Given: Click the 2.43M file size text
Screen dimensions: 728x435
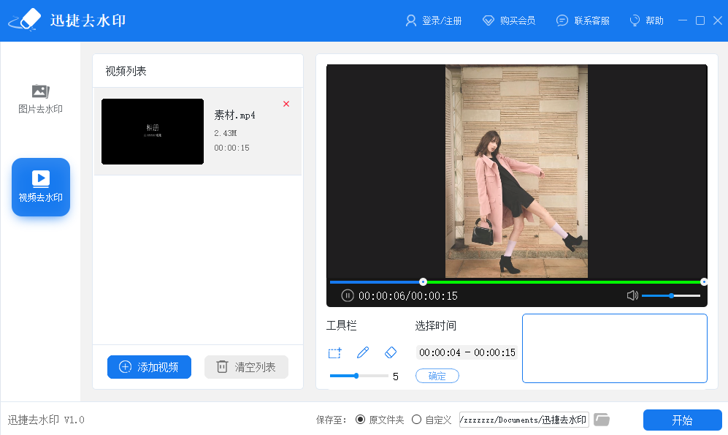Looking at the screenshot, I should click(x=225, y=133).
